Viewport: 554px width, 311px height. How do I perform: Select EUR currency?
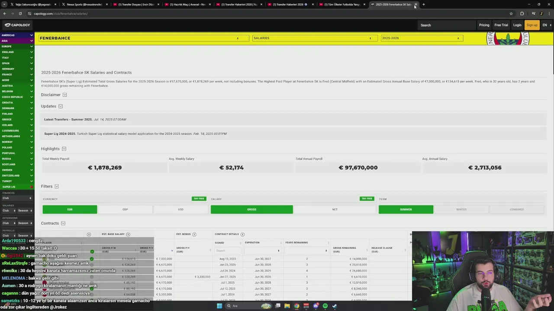(x=70, y=209)
